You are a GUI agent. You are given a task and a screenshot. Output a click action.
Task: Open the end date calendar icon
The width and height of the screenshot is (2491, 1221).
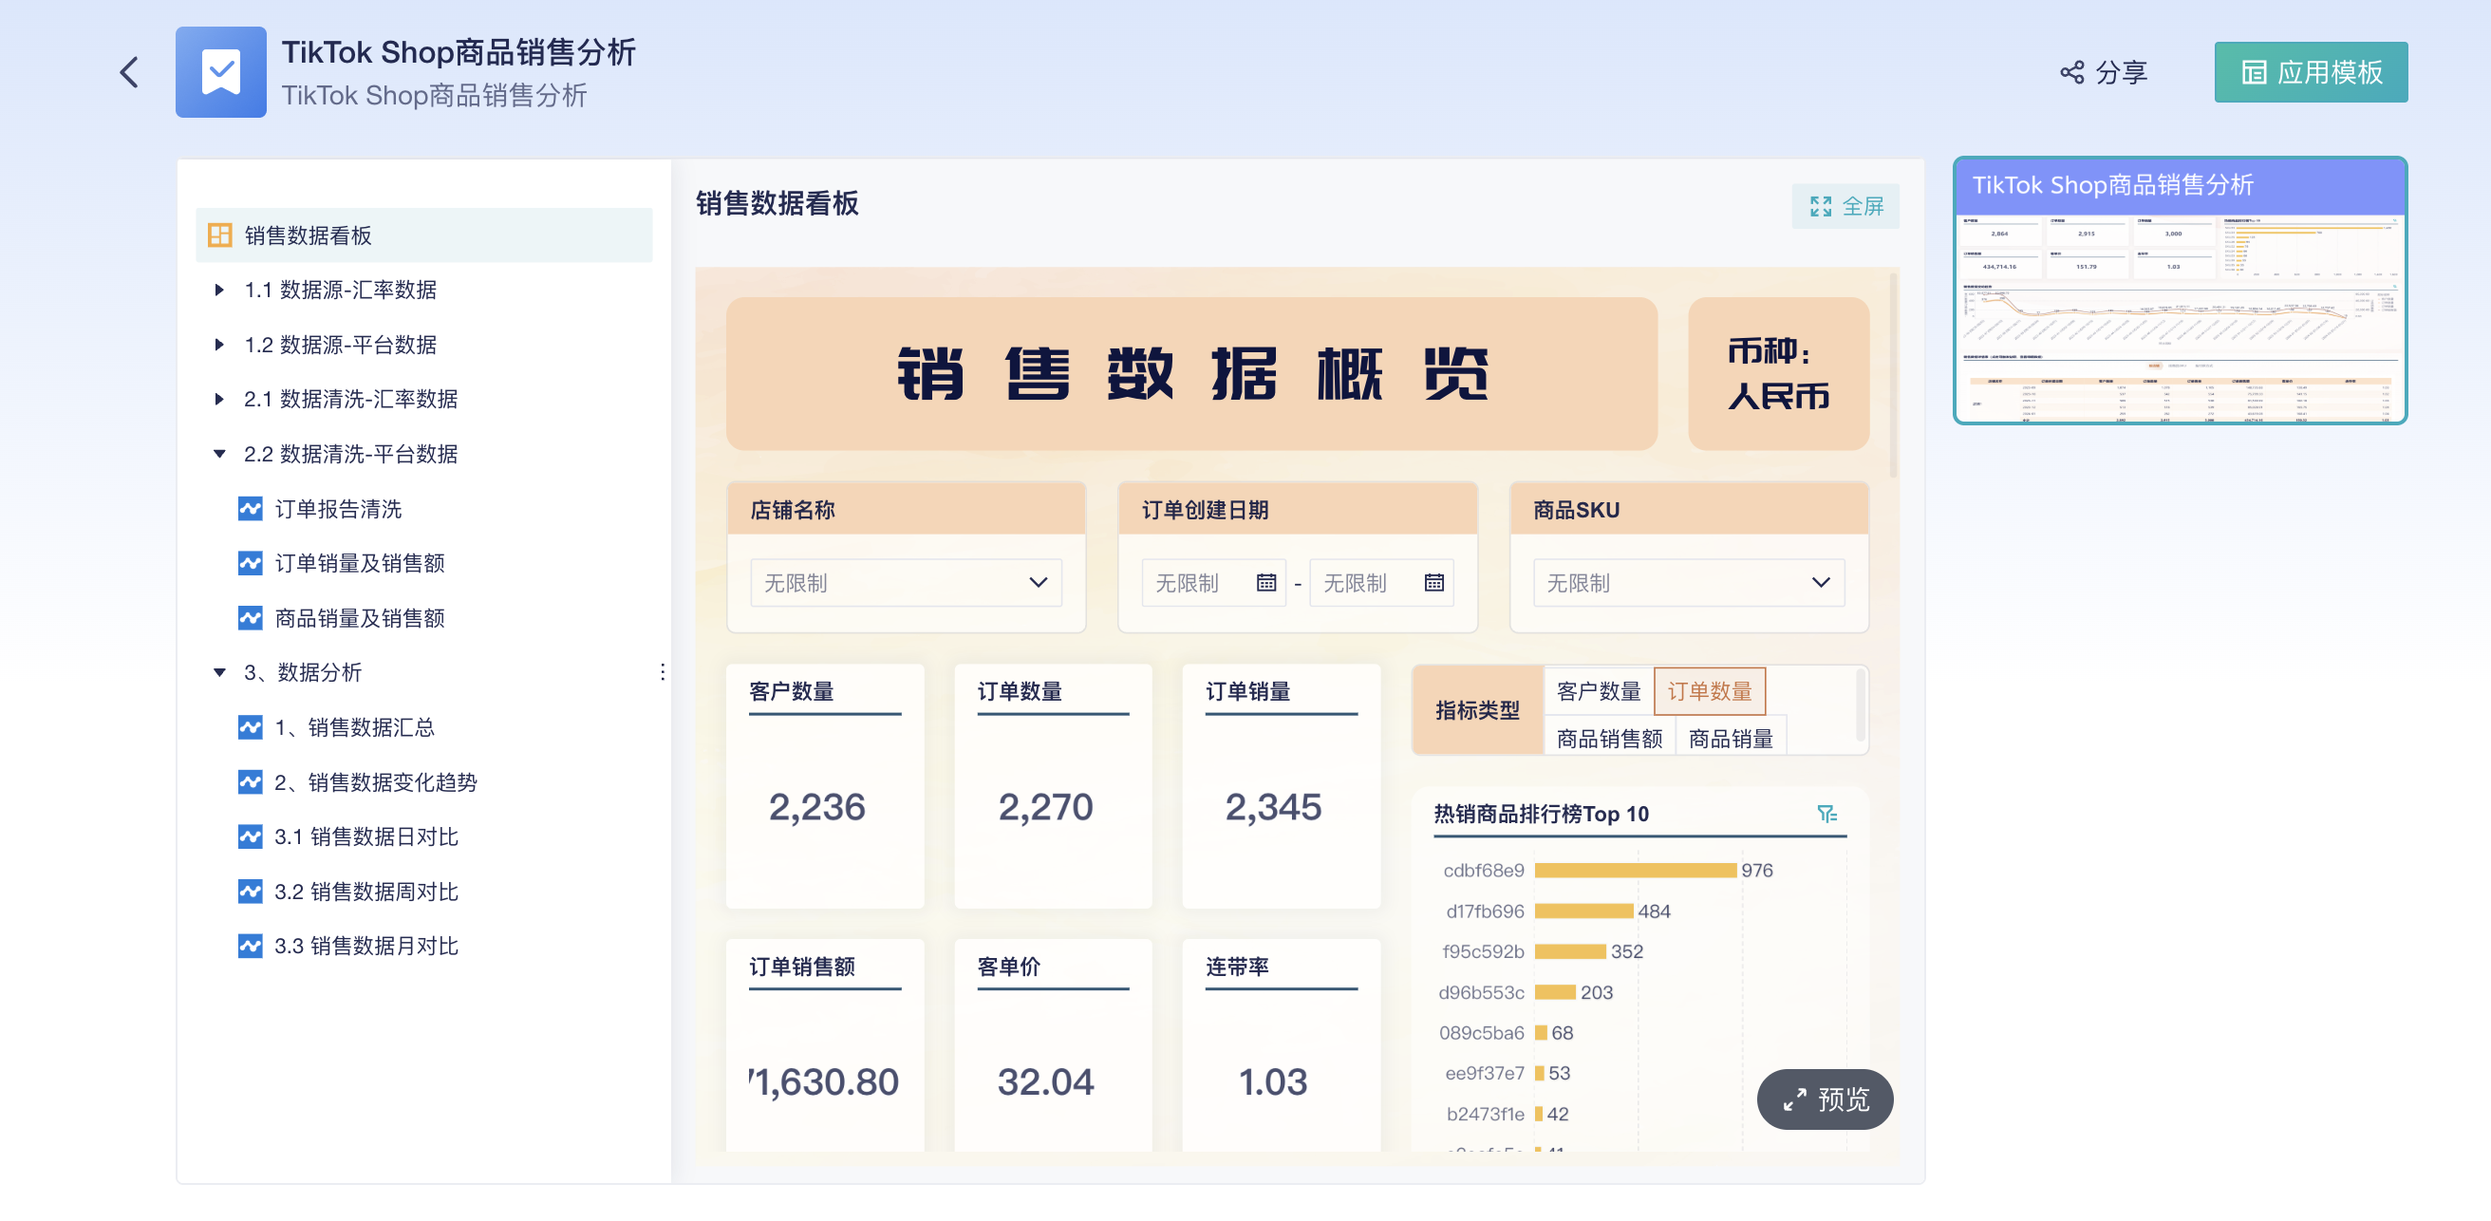(x=1433, y=582)
